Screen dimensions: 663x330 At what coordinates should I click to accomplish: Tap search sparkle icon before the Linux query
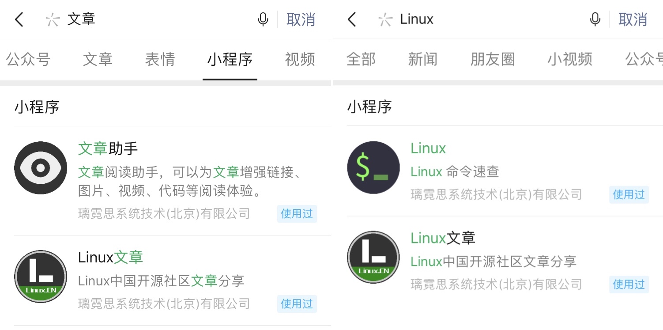pos(385,19)
